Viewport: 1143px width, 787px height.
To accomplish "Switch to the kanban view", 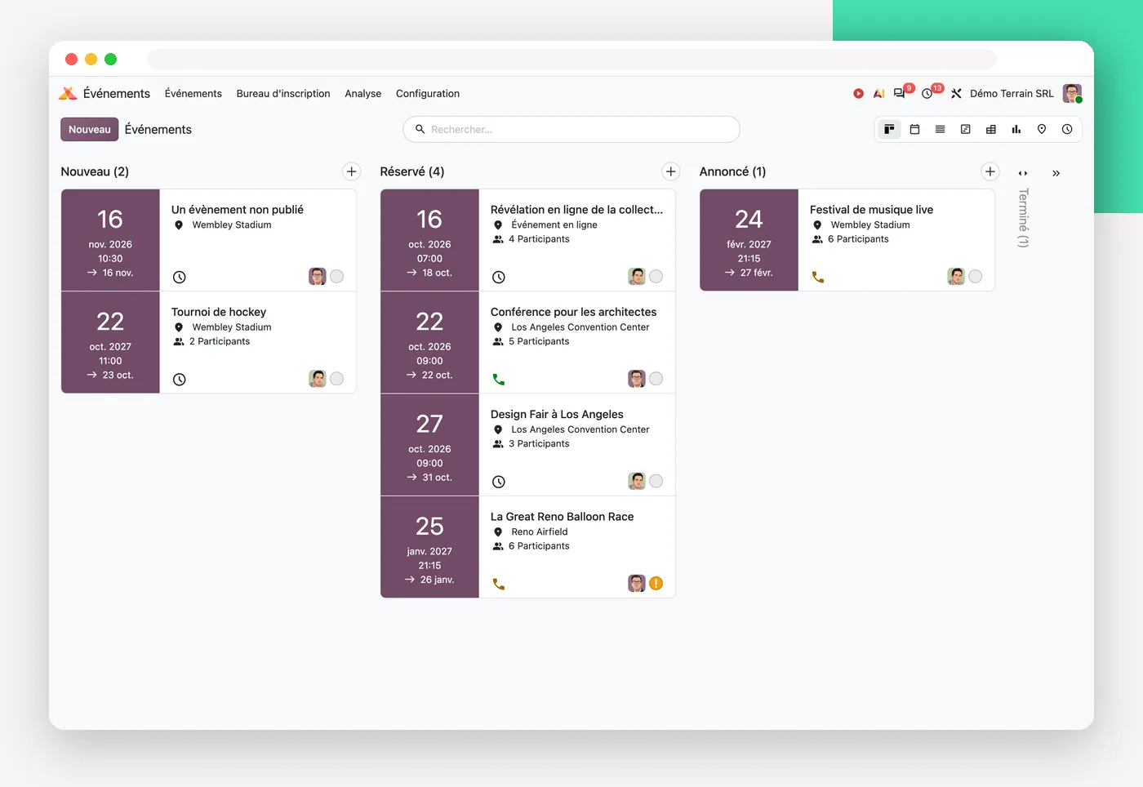I will pos(889,129).
